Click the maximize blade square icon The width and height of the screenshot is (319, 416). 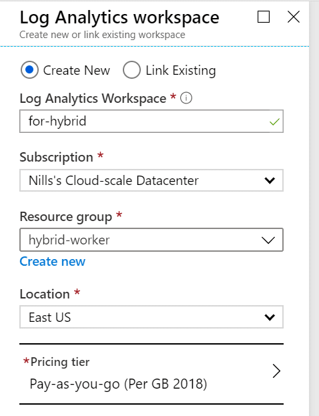pos(264,17)
